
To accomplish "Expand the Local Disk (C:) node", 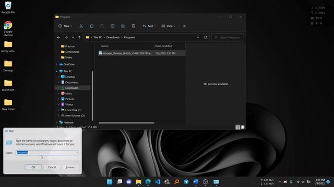I will coord(58,110).
